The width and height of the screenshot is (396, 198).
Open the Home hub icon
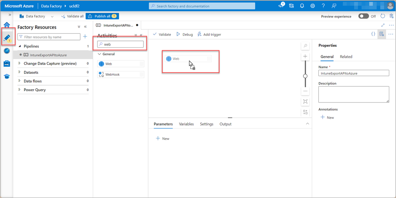pos(7,25)
